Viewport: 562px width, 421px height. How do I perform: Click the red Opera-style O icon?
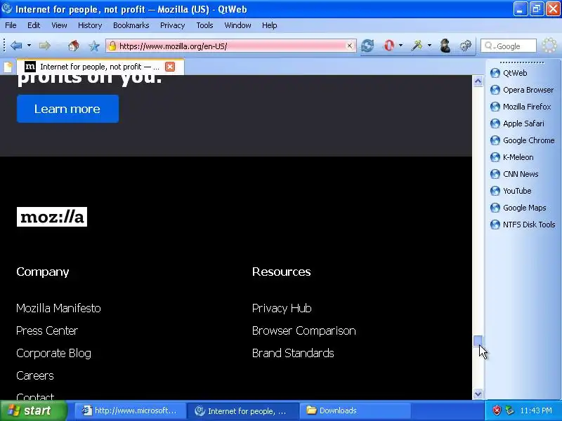[x=389, y=46]
